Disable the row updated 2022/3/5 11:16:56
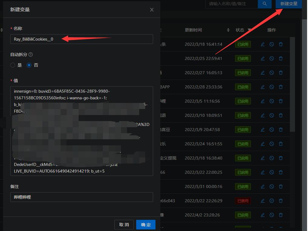The height and width of the screenshot is (231, 308). (271, 101)
